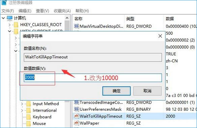This screenshot has height=128, width=197.
Task: Click the tree pane scroll up arrow
Action: [67, 18]
